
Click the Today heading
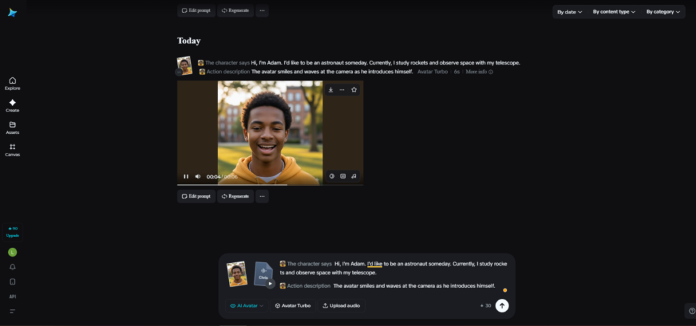pos(189,41)
